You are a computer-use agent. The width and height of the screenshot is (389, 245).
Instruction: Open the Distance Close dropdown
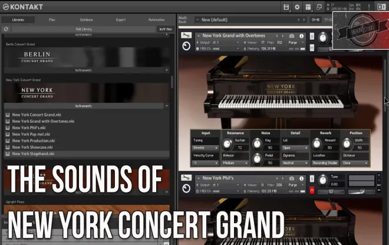coord(355,163)
